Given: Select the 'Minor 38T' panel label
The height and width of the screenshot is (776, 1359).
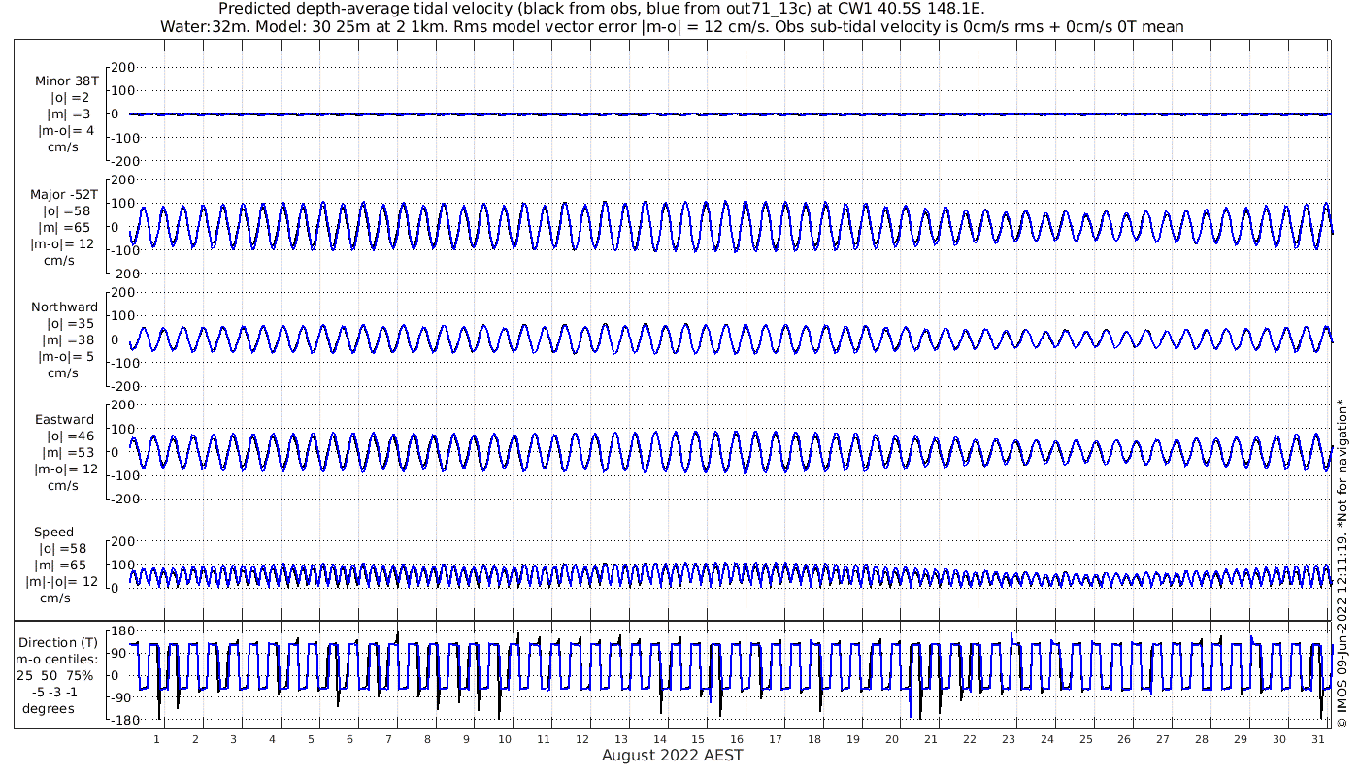Looking at the screenshot, I should click(66, 81).
